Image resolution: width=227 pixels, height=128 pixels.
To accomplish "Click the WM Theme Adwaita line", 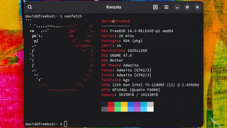I will [x=120, y=65].
